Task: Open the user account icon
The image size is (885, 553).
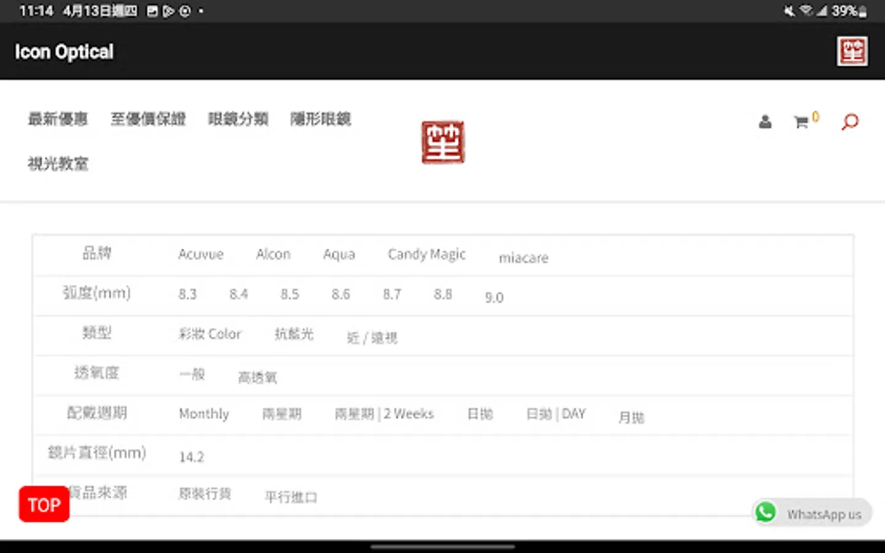Action: pos(765,122)
